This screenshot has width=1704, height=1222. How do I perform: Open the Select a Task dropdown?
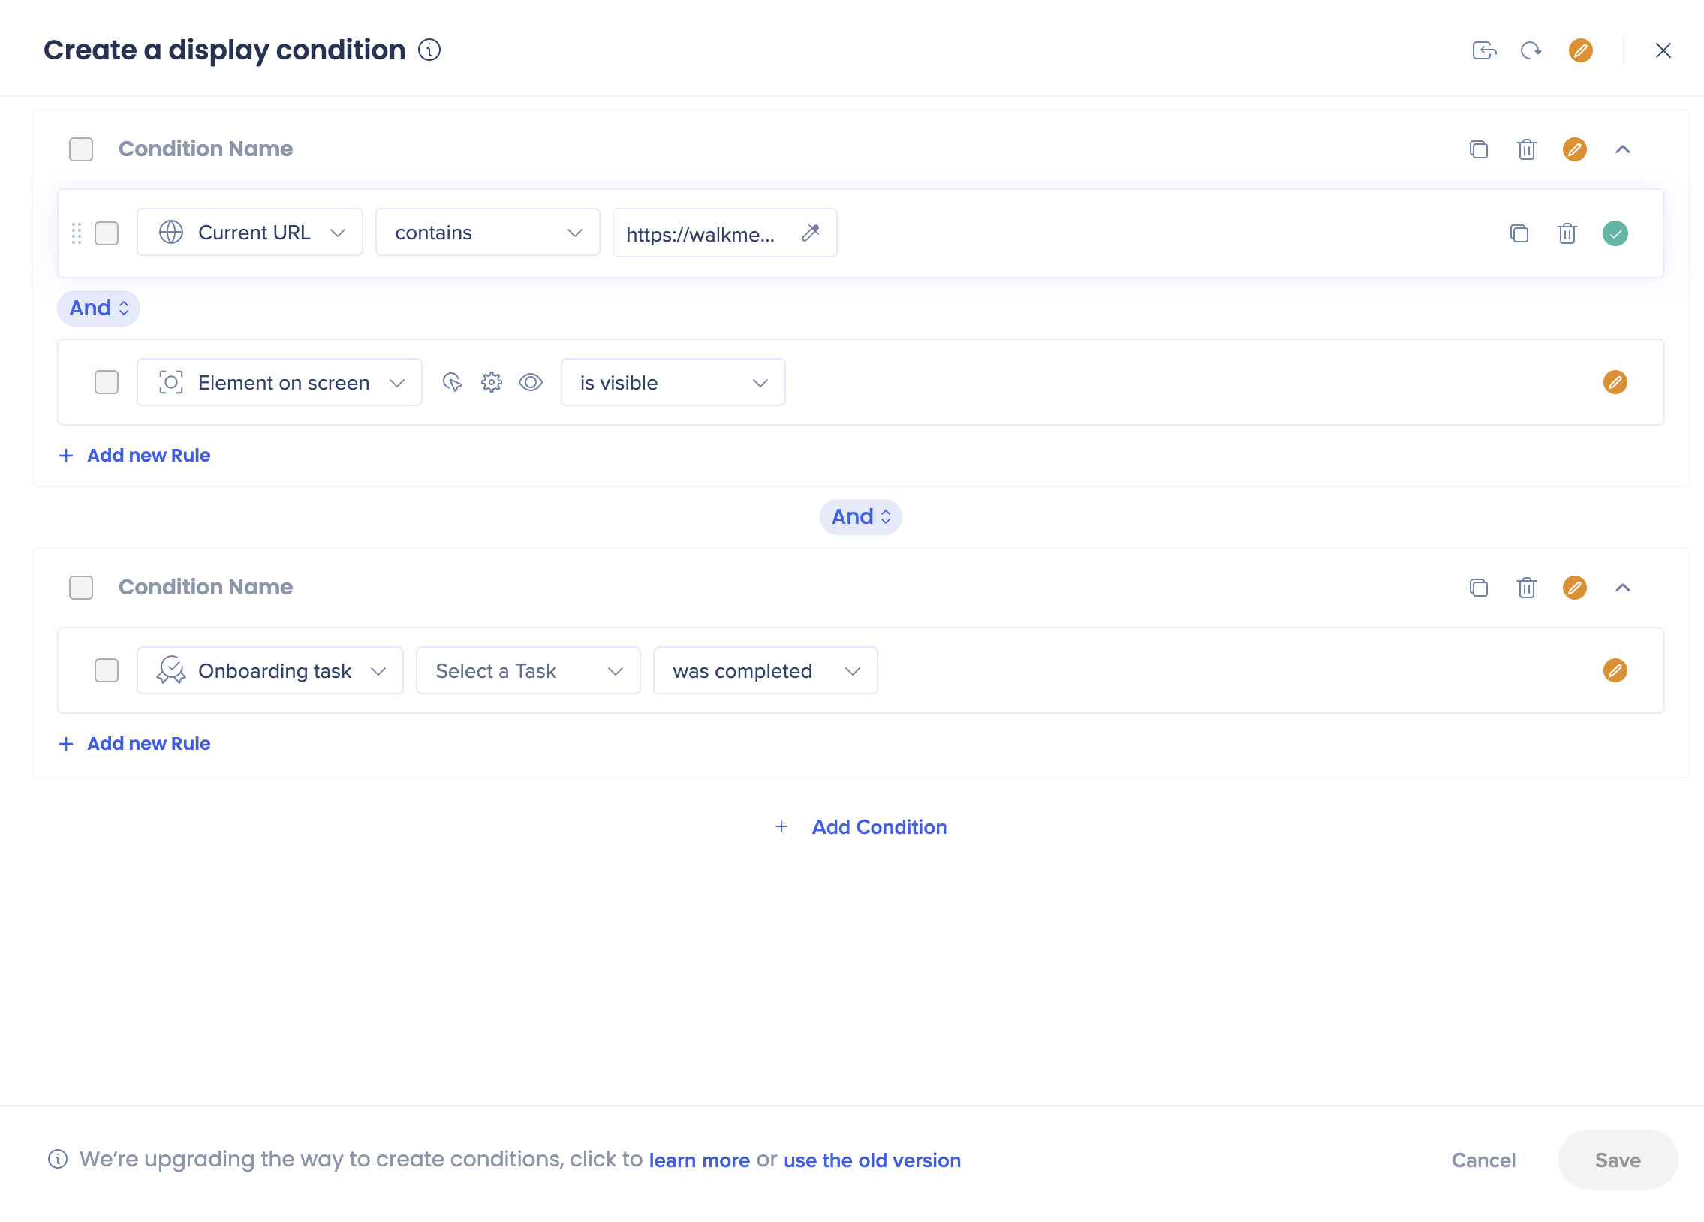(528, 671)
